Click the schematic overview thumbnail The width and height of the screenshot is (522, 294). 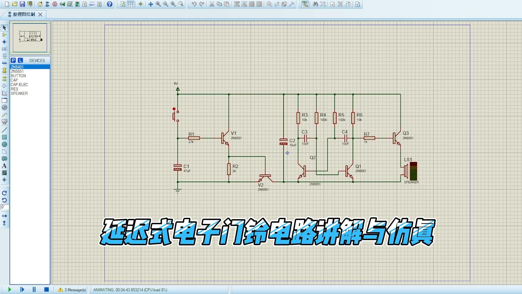tap(30, 37)
